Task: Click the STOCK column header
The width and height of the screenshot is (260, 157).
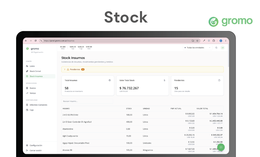Action: click(x=129, y=108)
